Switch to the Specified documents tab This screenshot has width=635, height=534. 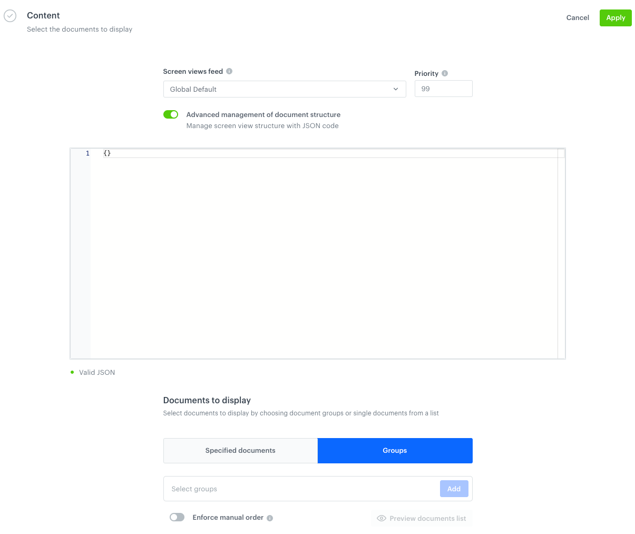coord(240,451)
